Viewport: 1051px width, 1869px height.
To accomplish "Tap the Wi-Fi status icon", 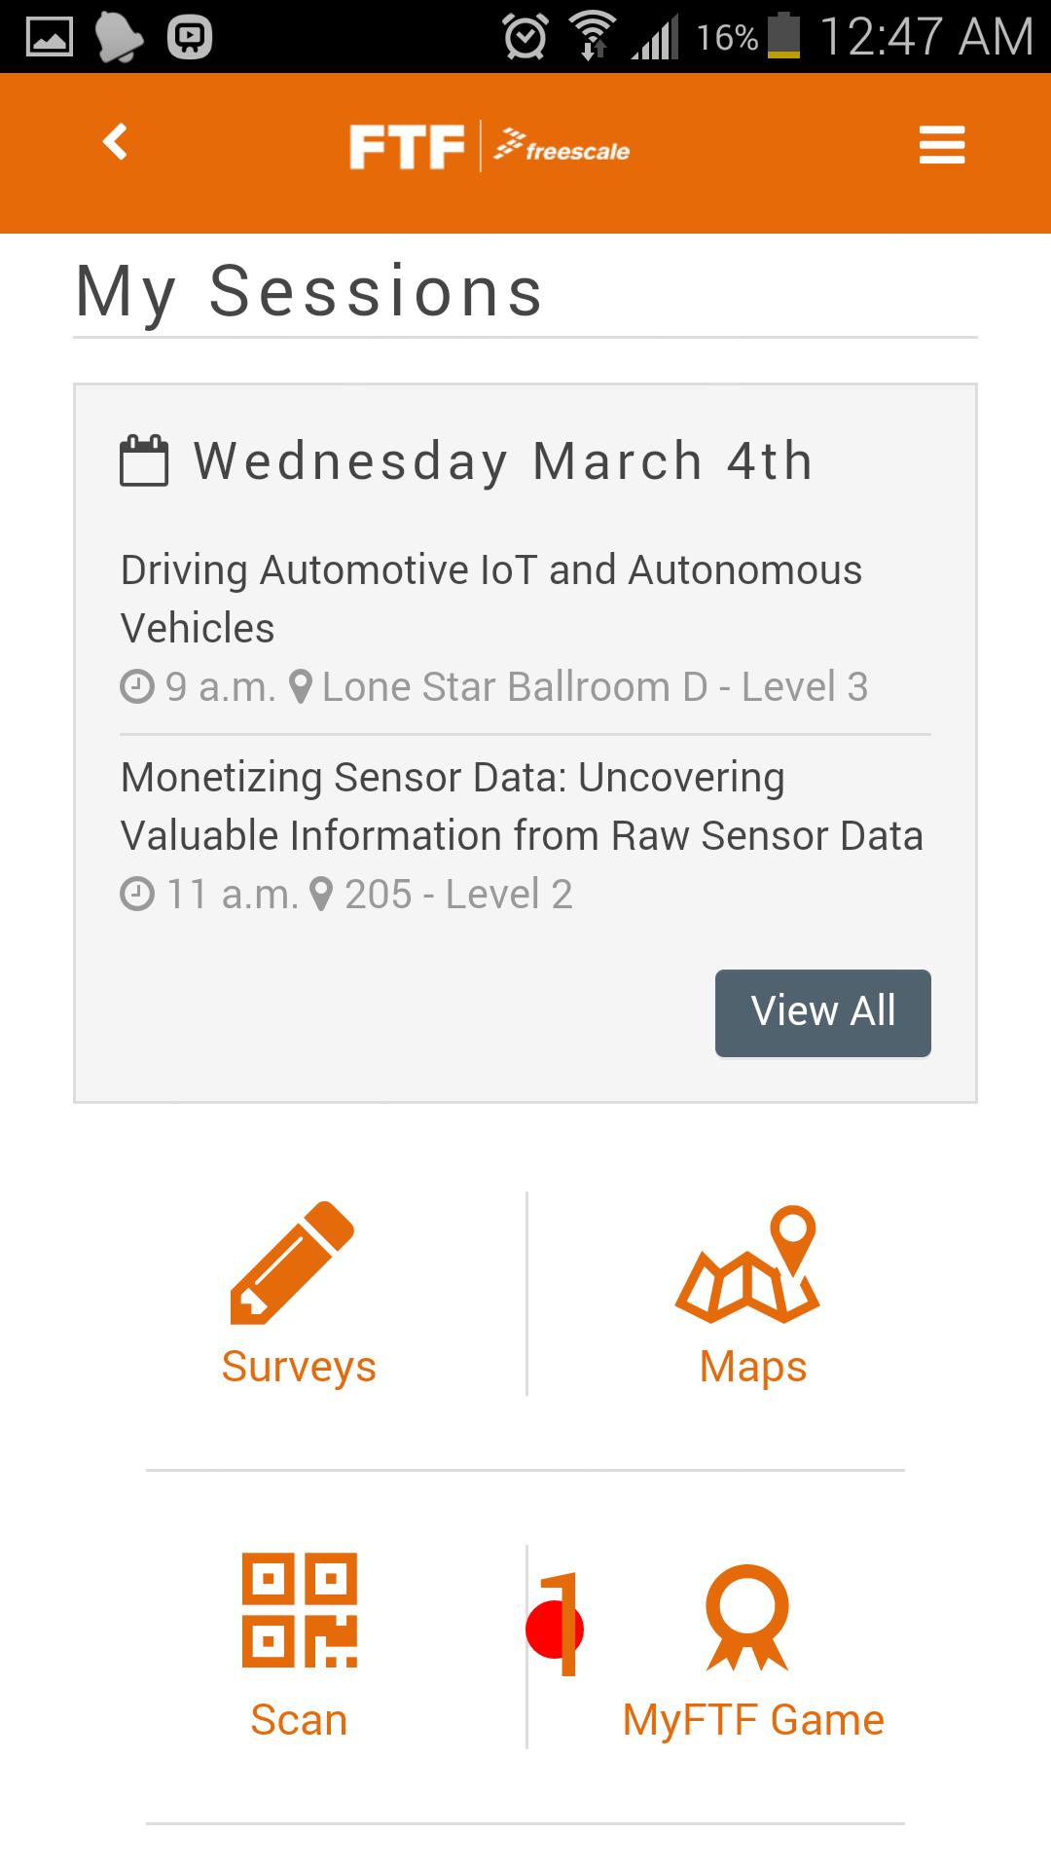I will pyautogui.click(x=593, y=37).
